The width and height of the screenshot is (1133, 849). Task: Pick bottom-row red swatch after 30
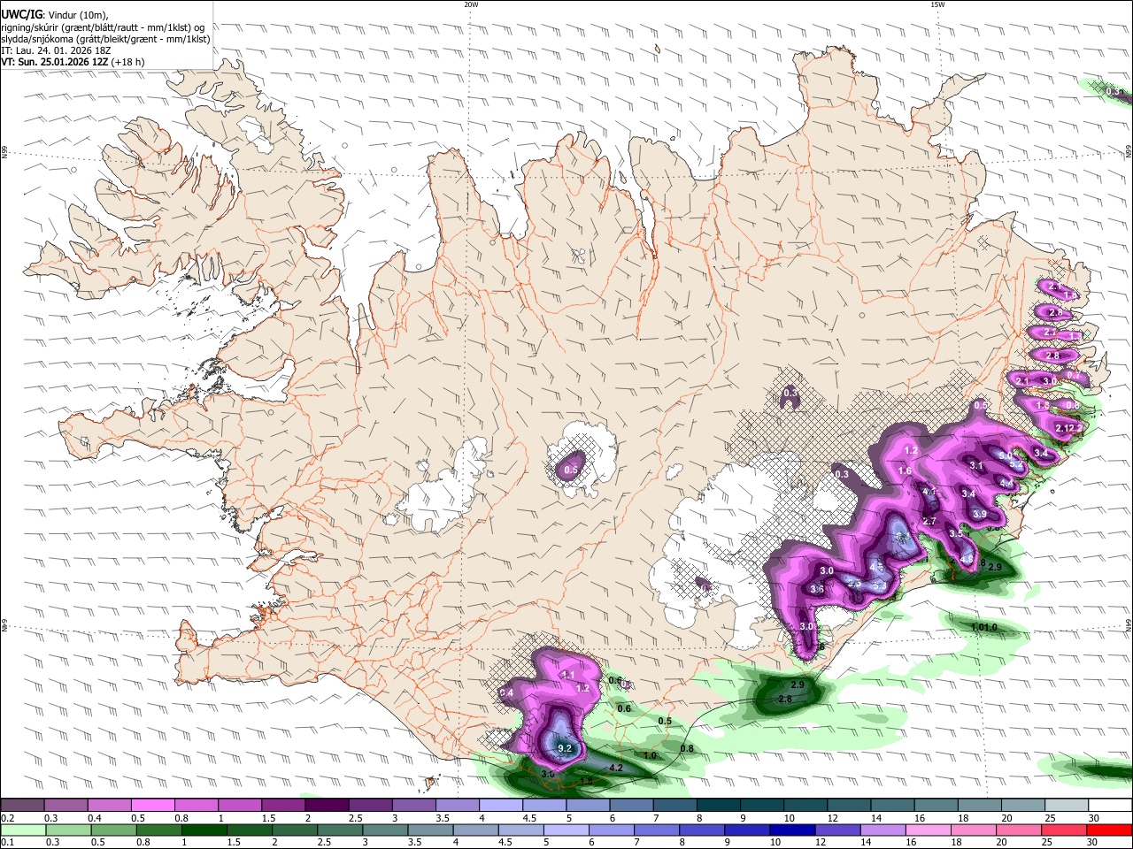point(1108,830)
